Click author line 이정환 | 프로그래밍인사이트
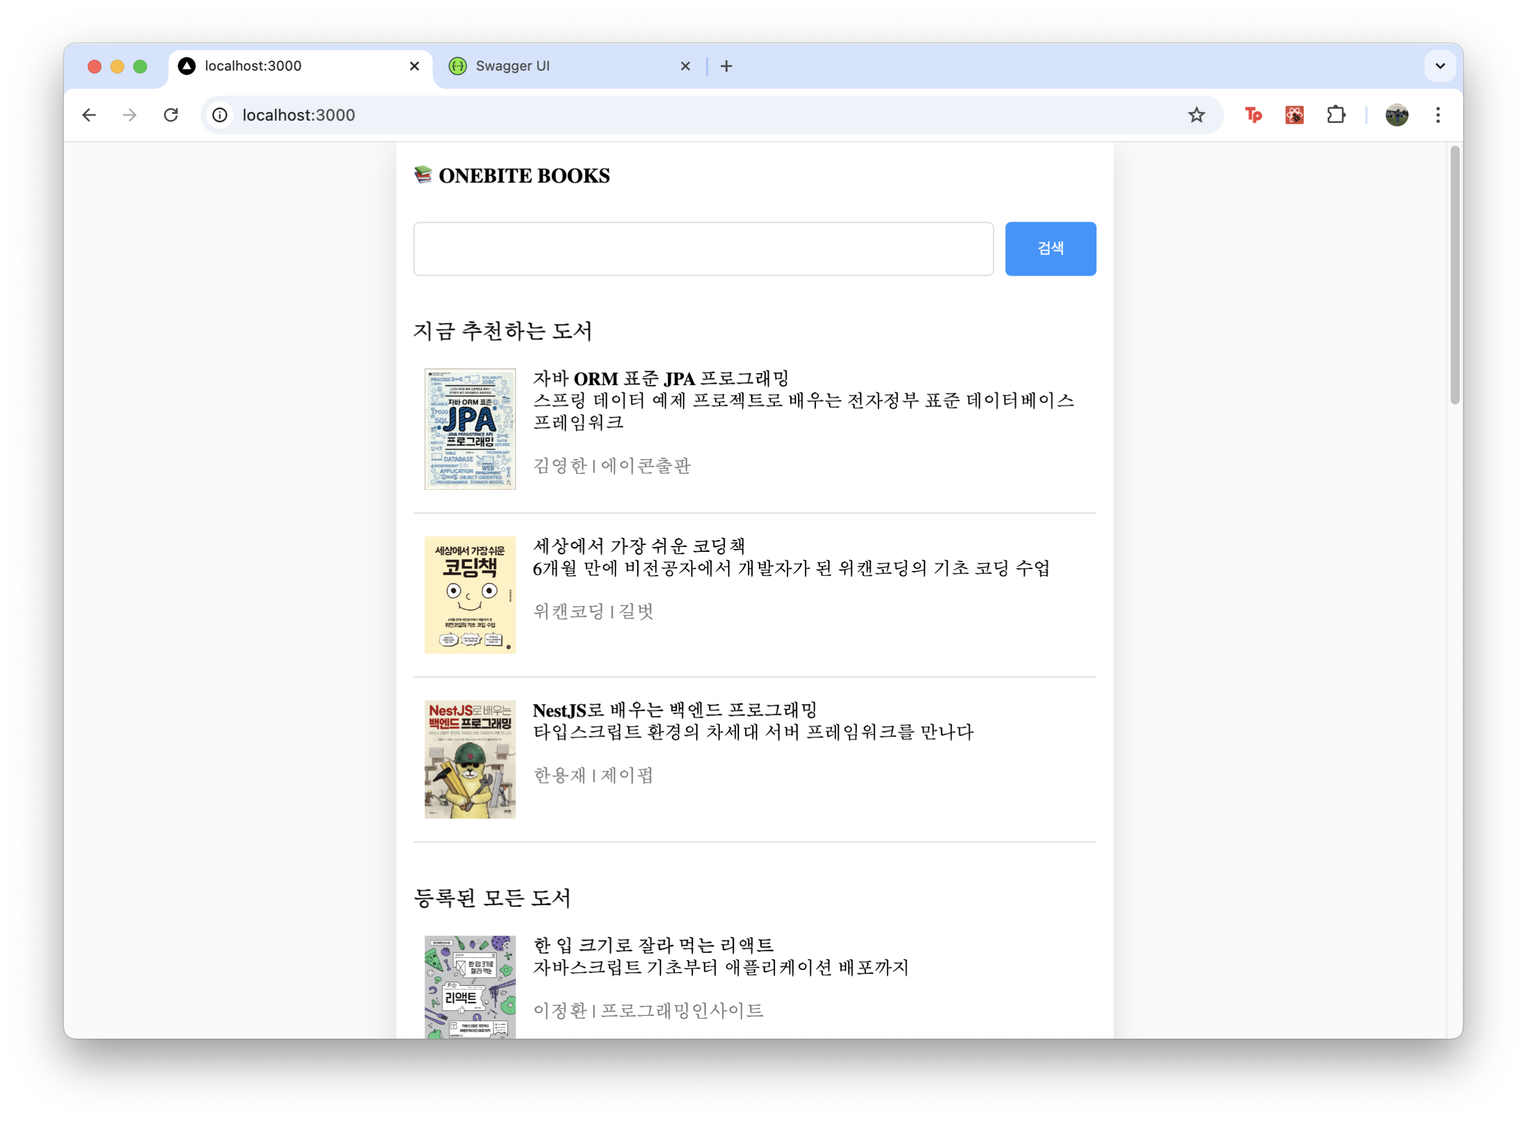Screen dimensions: 1527x1123 [648, 1011]
